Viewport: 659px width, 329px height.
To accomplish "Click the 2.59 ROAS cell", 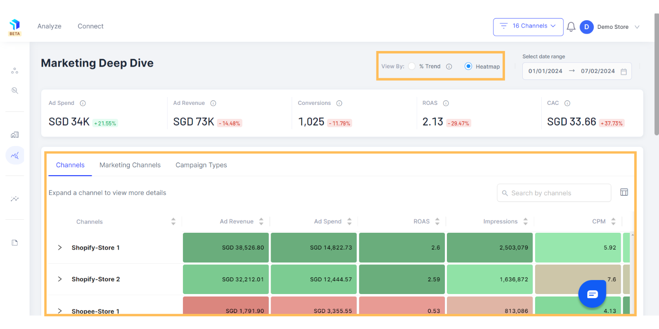I will click(x=402, y=279).
